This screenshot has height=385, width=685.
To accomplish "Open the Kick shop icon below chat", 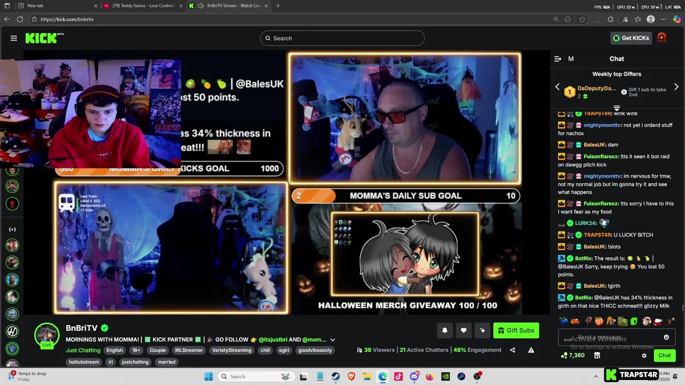I will tap(597, 356).
